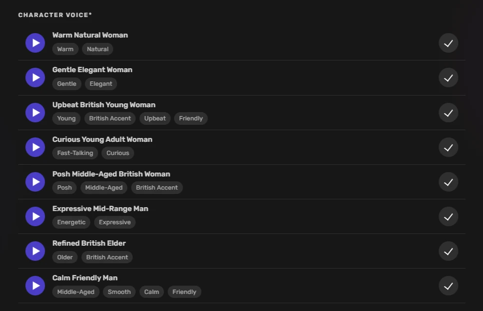Viewport: 483px width, 311px height.
Task: Preview the Upbeat British Young Woman voice
Action: pos(35,112)
